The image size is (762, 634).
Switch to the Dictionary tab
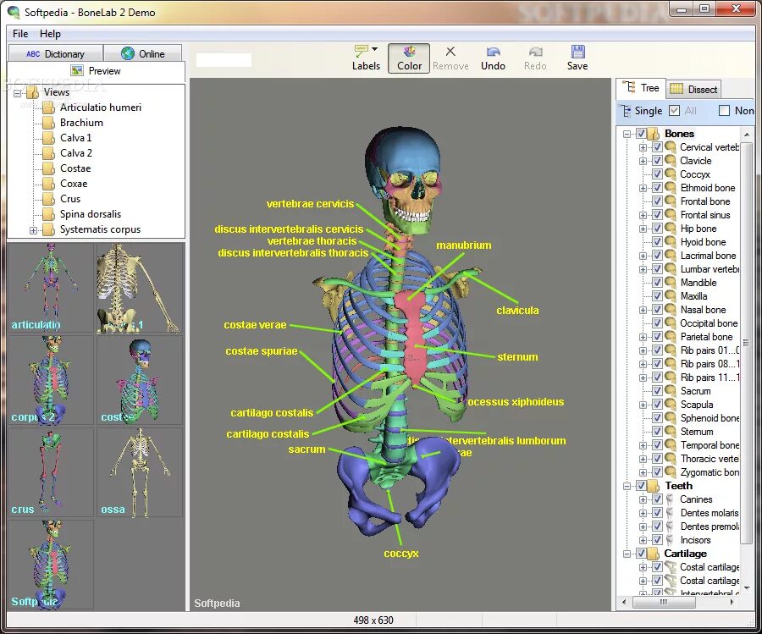pyautogui.click(x=55, y=53)
